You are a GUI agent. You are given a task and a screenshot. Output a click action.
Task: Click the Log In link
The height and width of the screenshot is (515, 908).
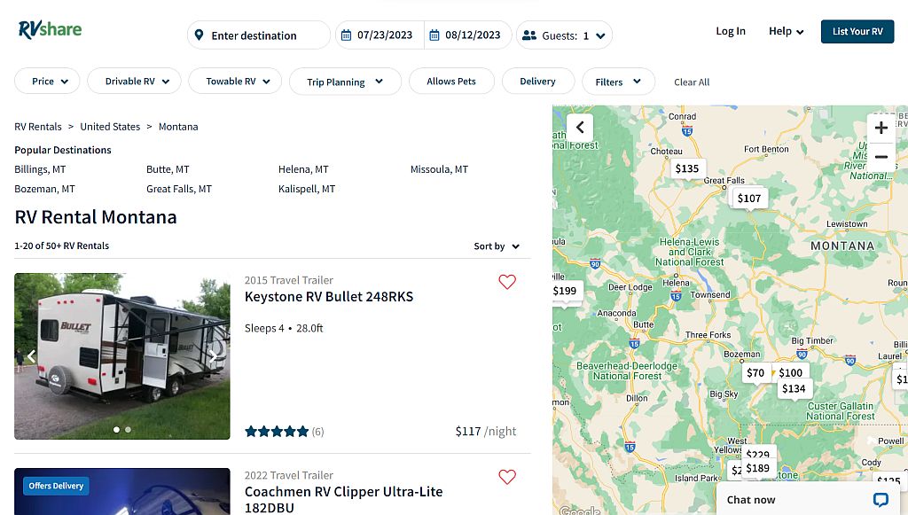click(731, 31)
